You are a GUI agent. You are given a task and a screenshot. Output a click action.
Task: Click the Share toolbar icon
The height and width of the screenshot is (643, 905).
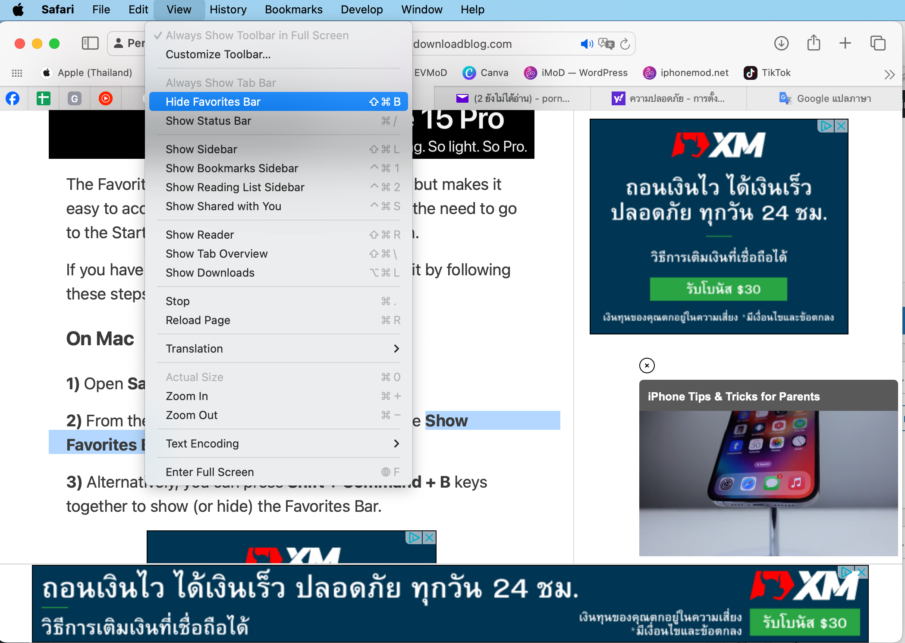pos(814,43)
